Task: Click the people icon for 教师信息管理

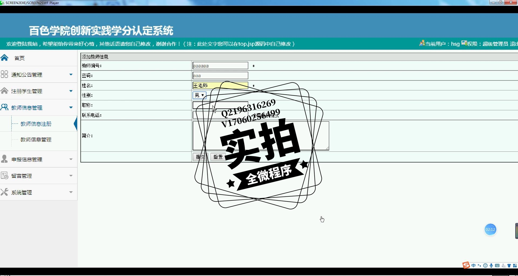Action: coord(4,107)
